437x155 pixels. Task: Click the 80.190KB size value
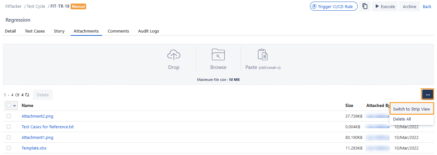coord(354,137)
